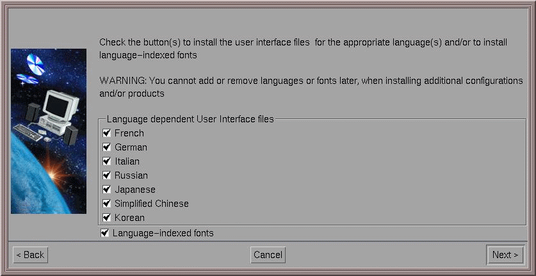
Task: Click the WARNING message text
Action: coord(311,87)
